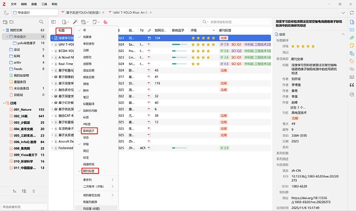The image size is (356, 211).
Task: Click the sort order icon below the feeds list
Action: point(14,191)
